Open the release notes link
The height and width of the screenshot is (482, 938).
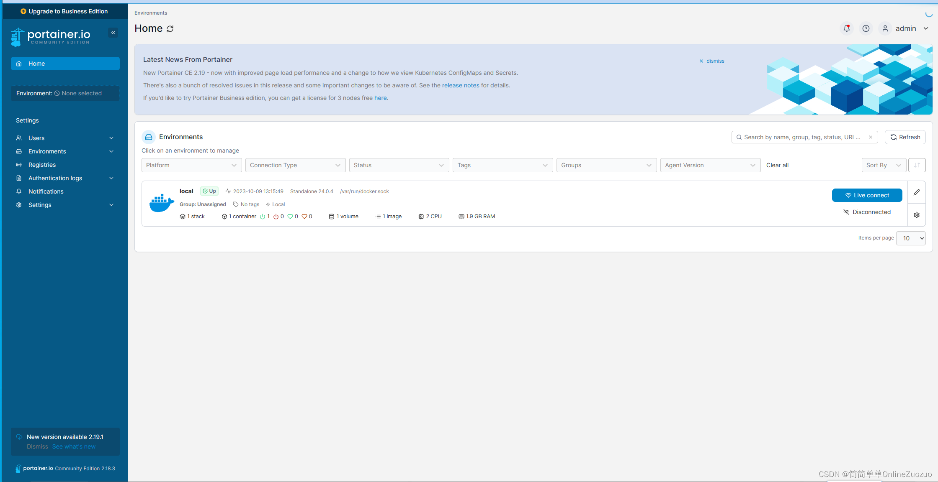pyautogui.click(x=460, y=85)
